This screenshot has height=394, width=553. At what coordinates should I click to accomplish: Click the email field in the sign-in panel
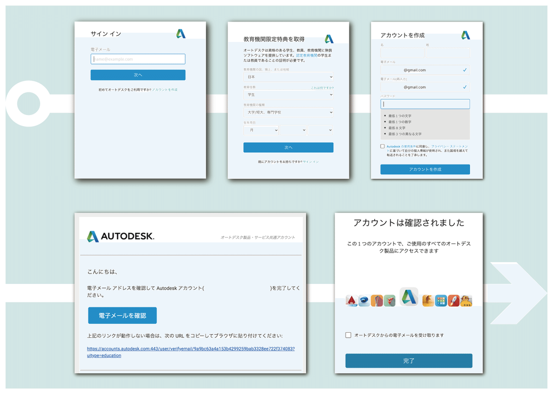coord(138,59)
